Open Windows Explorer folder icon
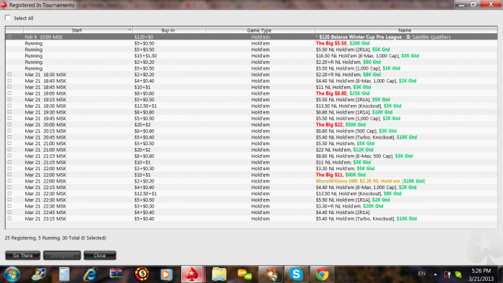Viewport: 503px width, 283px height. (x=219, y=274)
